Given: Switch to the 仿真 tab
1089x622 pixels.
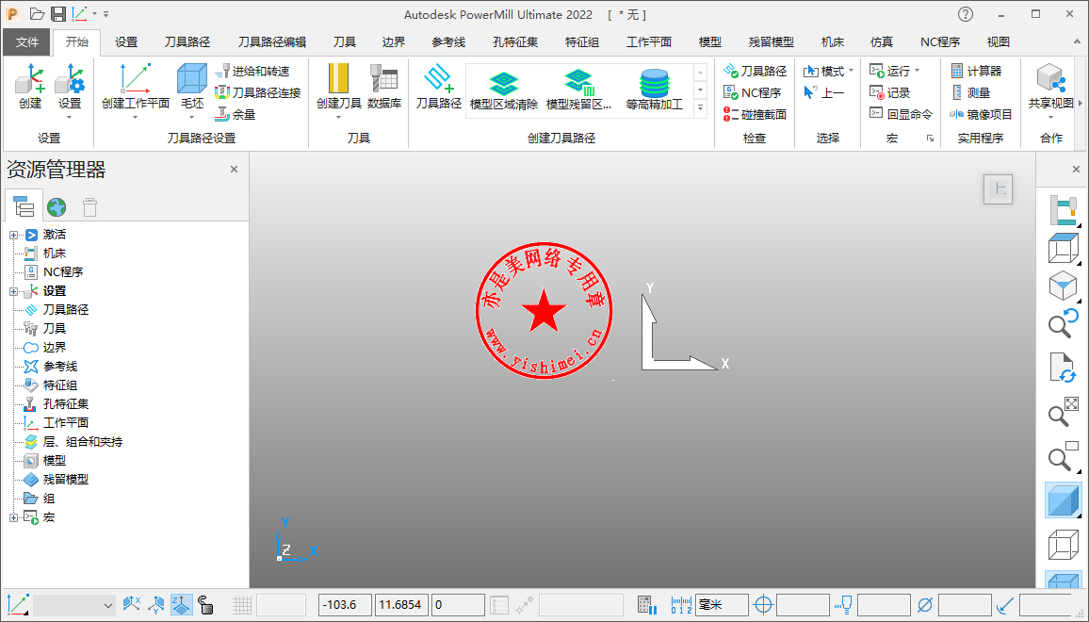Looking at the screenshot, I should click(882, 41).
